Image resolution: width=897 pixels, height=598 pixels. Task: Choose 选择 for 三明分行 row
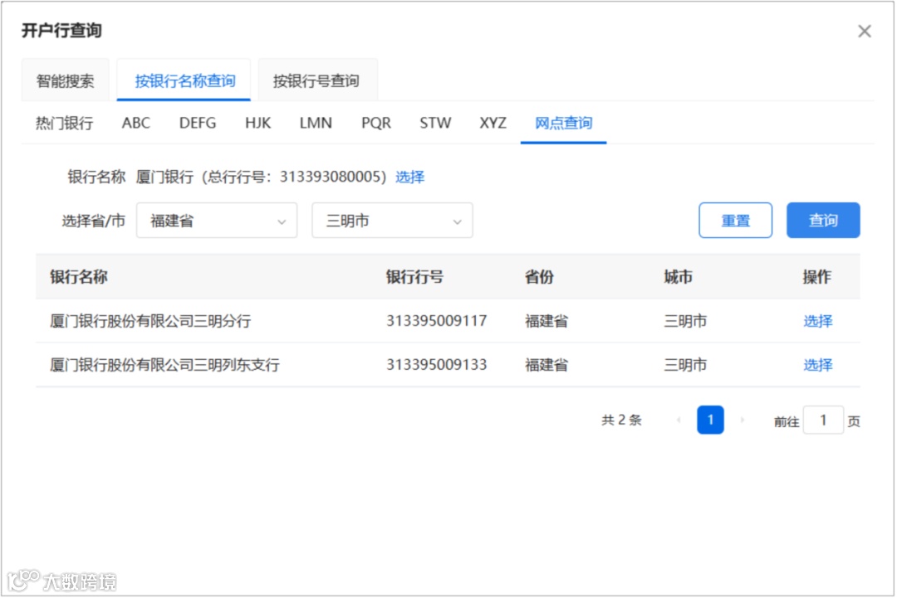coord(817,321)
